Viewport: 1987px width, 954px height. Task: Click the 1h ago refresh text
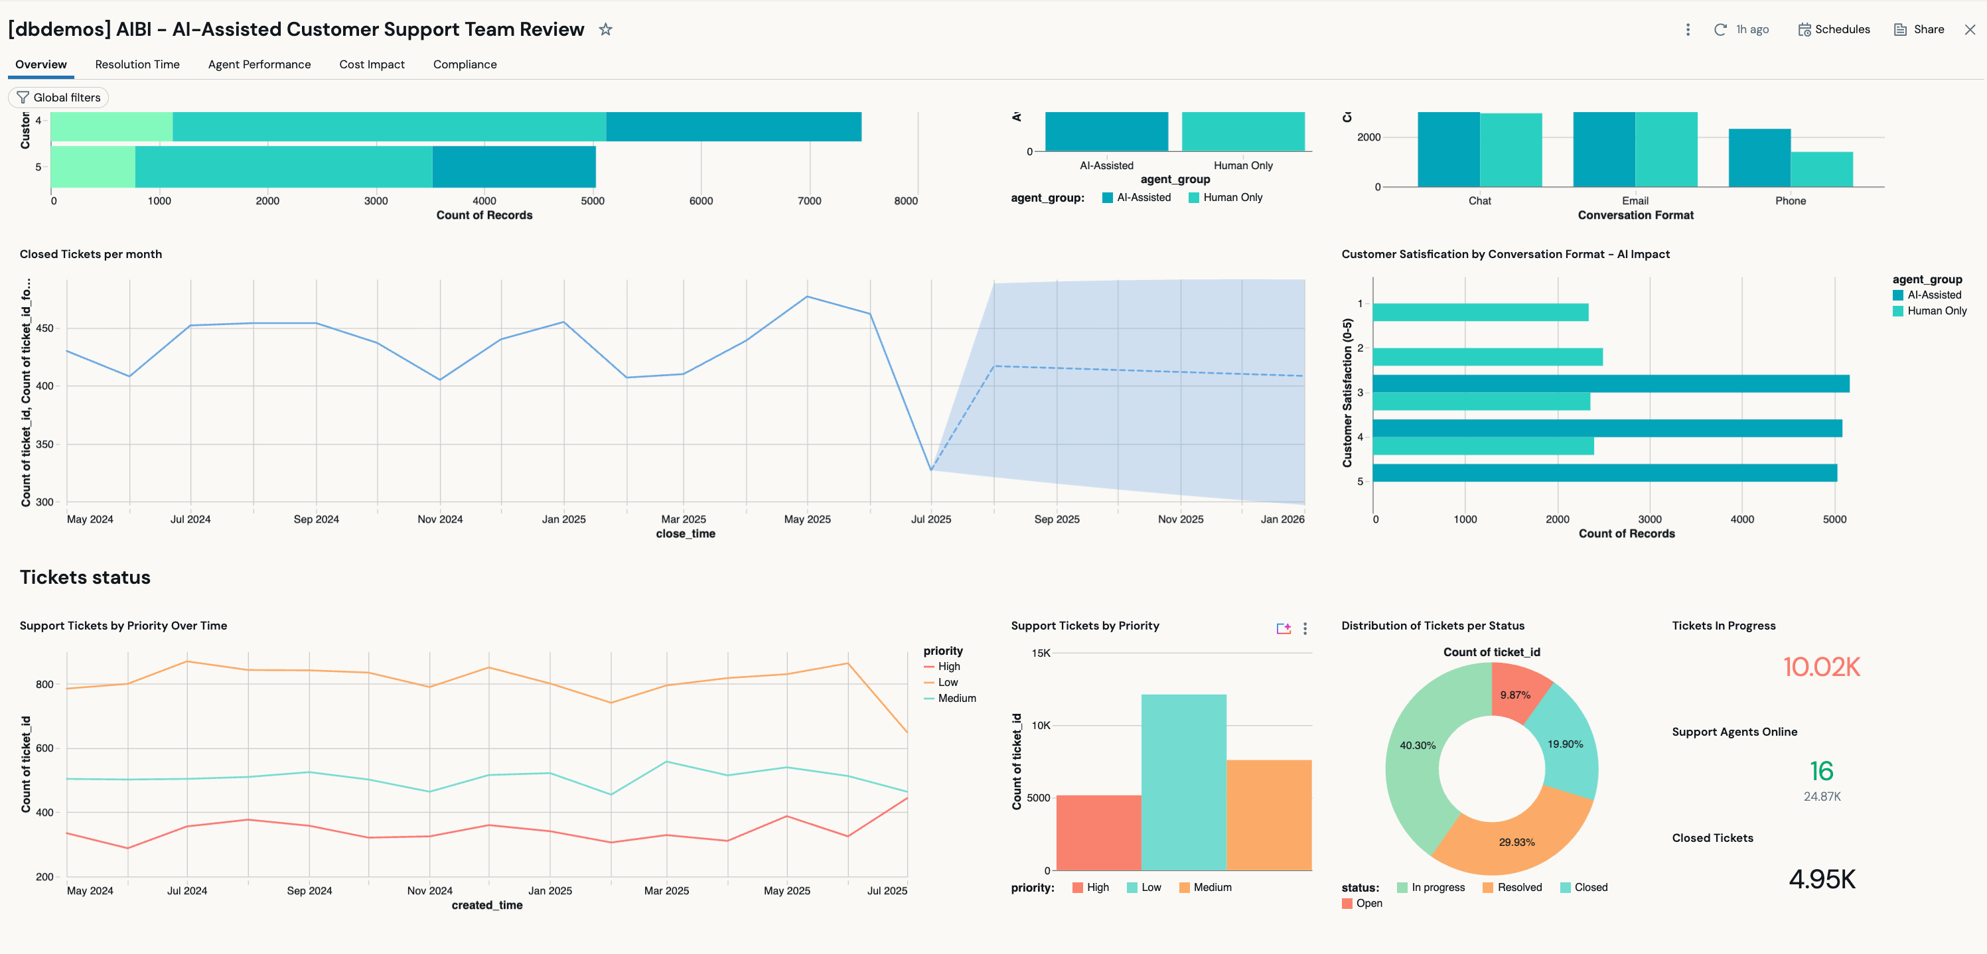click(x=1752, y=29)
